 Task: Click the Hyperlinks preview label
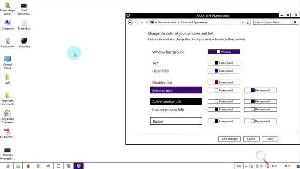coord(160,71)
